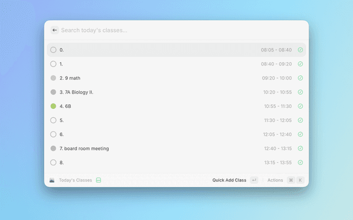Click the green checkmark on the 13:15 row

tap(300, 162)
